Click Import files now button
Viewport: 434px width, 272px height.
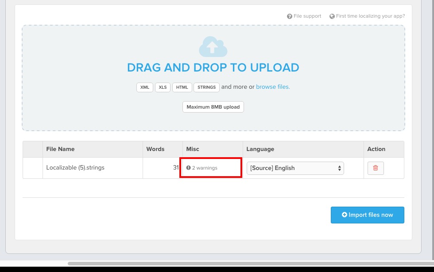(x=367, y=215)
